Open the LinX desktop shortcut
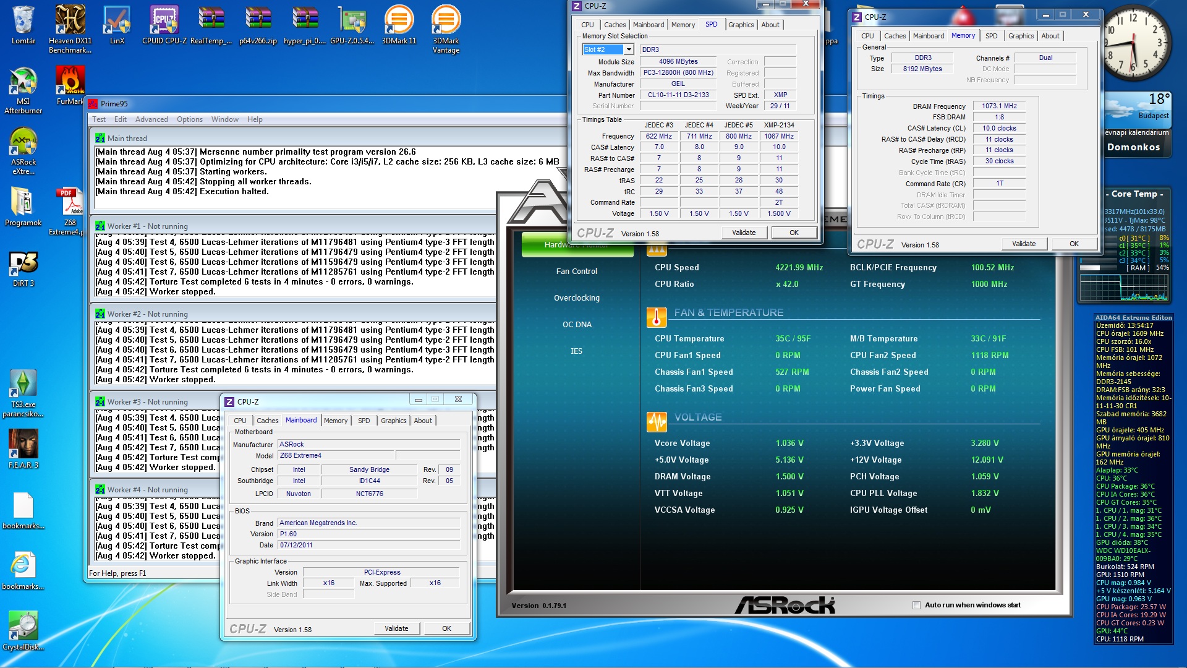 [117, 25]
